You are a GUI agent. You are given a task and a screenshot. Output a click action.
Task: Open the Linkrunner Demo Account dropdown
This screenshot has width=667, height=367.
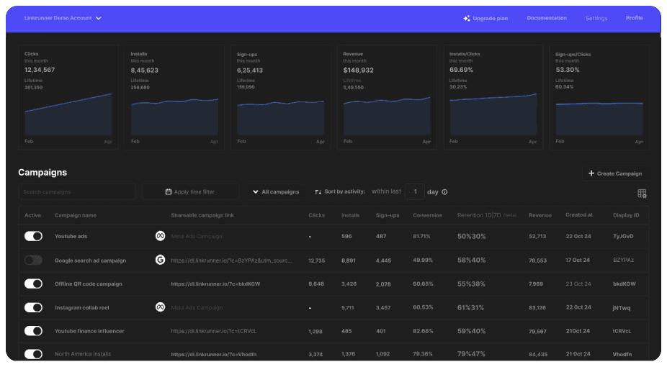click(63, 18)
